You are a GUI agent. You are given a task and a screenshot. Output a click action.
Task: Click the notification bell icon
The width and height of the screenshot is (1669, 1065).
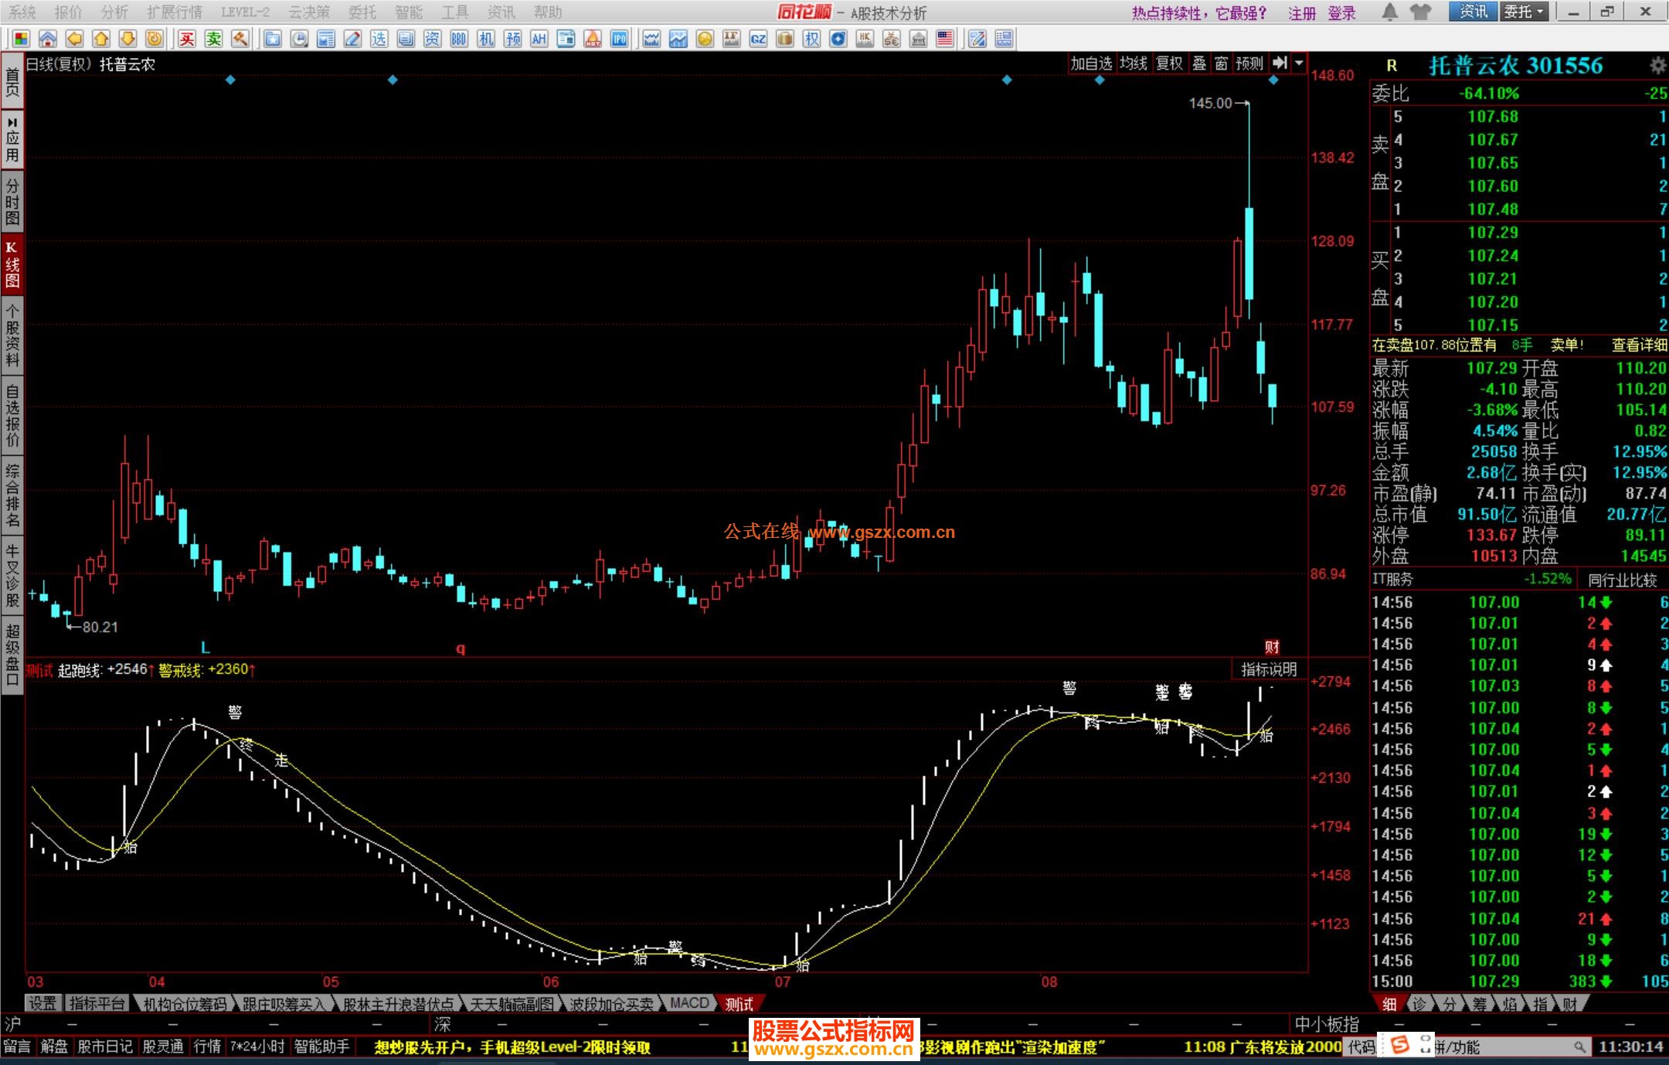[1389, 12]
